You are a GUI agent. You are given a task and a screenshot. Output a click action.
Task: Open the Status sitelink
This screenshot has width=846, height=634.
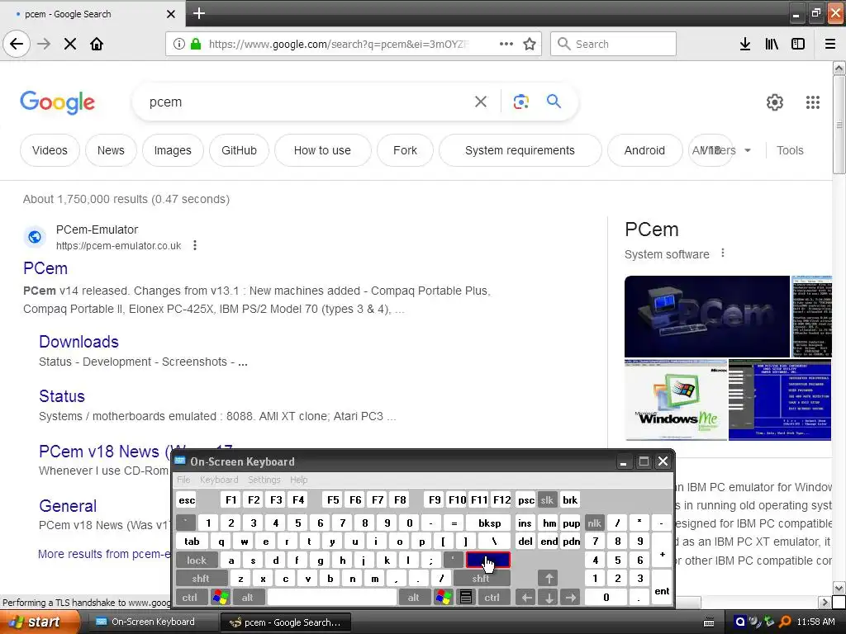[x=62, y=396]
